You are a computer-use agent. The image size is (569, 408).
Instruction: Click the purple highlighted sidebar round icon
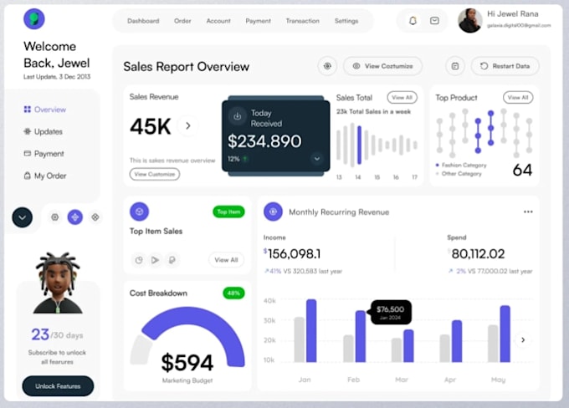(x=75, y=217)
